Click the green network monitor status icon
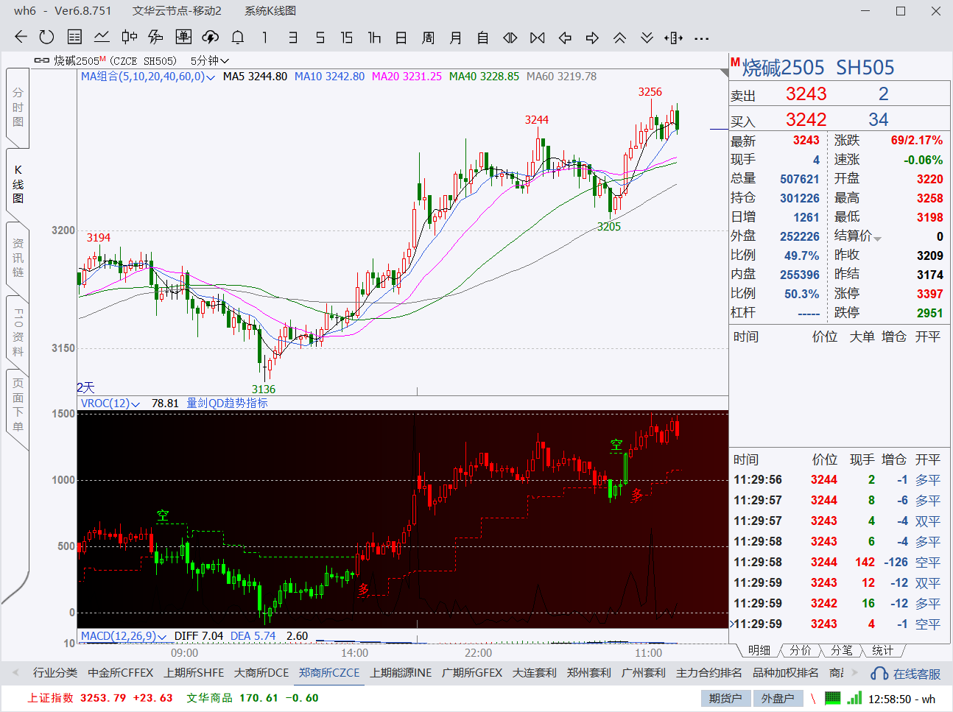 tap(833, 698)
